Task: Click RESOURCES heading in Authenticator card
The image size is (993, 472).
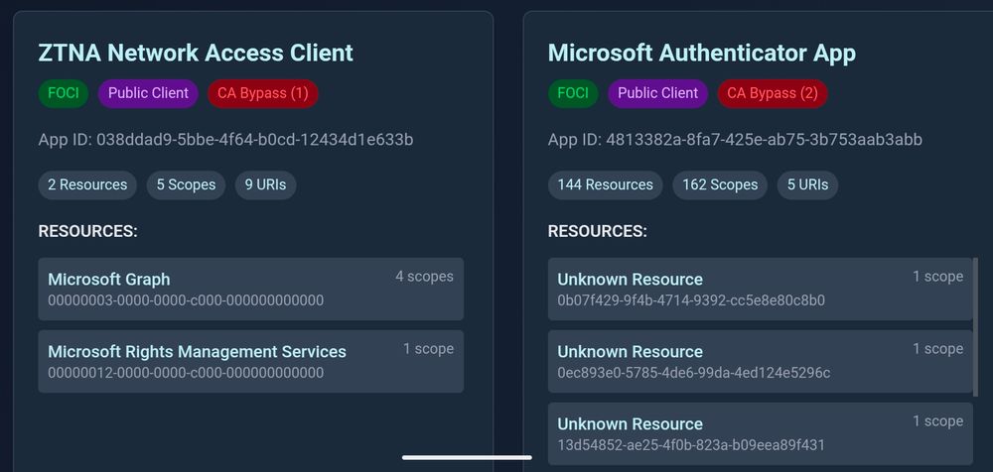Action: (598, 232)
